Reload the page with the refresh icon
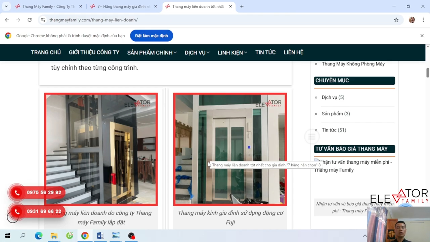The image size is (430, 242). pos(30,20)
